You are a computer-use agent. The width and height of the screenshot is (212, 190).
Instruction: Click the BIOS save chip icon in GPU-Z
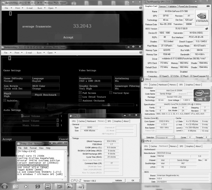coord(207,29)
